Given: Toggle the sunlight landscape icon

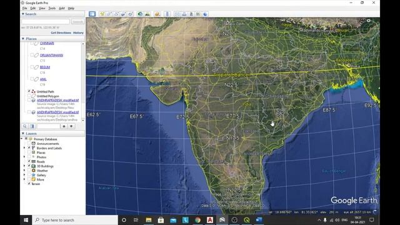Looking at the screenshot, I should (147, 14).
